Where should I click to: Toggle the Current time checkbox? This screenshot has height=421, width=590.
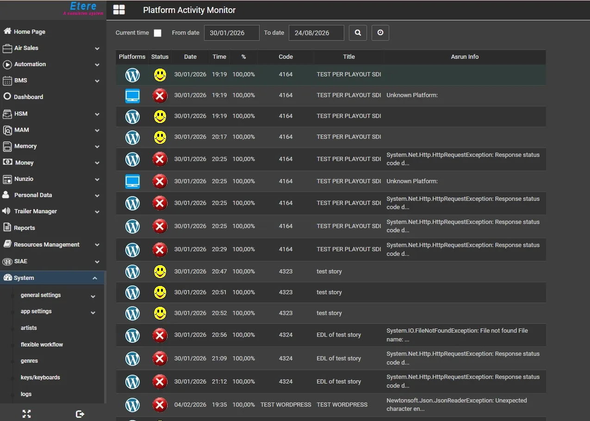pyautogui.click(x=158, y=33)
